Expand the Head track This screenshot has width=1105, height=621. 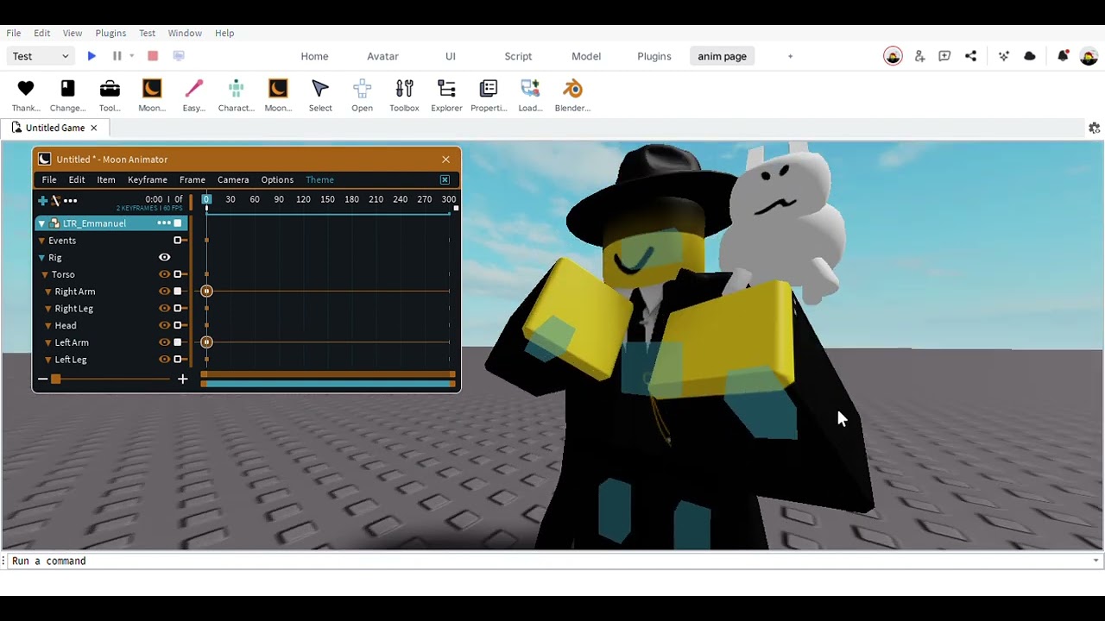(x=48, y=325)
